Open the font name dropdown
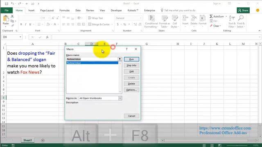This screenshot has width=262, height=147. point(40,18)
